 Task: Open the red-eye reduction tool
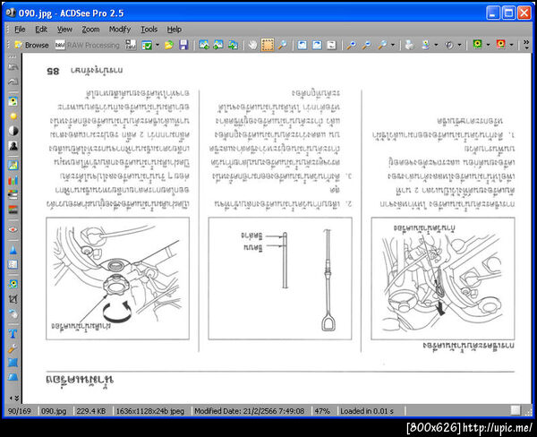[x=13, y=229]
